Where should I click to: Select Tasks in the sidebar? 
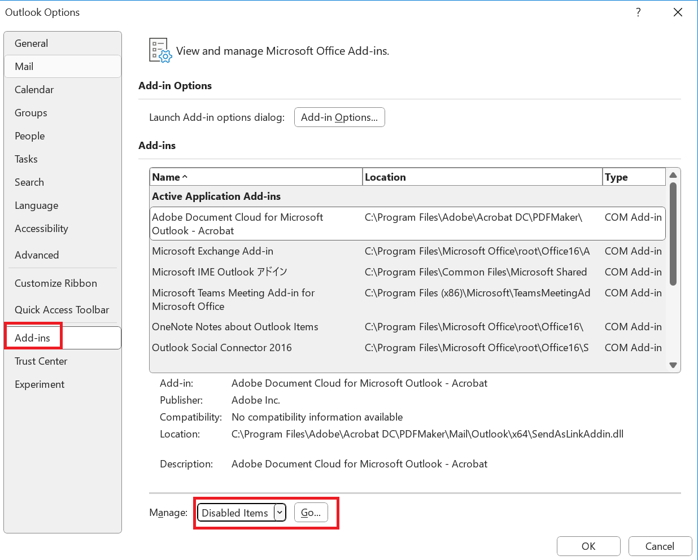pos(62,159)
